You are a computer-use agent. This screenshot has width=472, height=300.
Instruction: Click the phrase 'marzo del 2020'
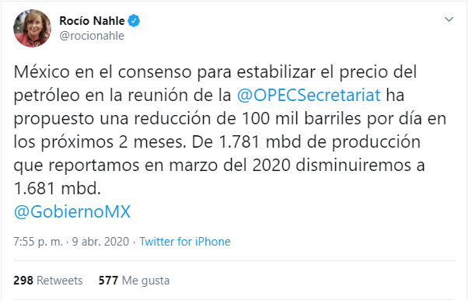(x=229, y=166)
